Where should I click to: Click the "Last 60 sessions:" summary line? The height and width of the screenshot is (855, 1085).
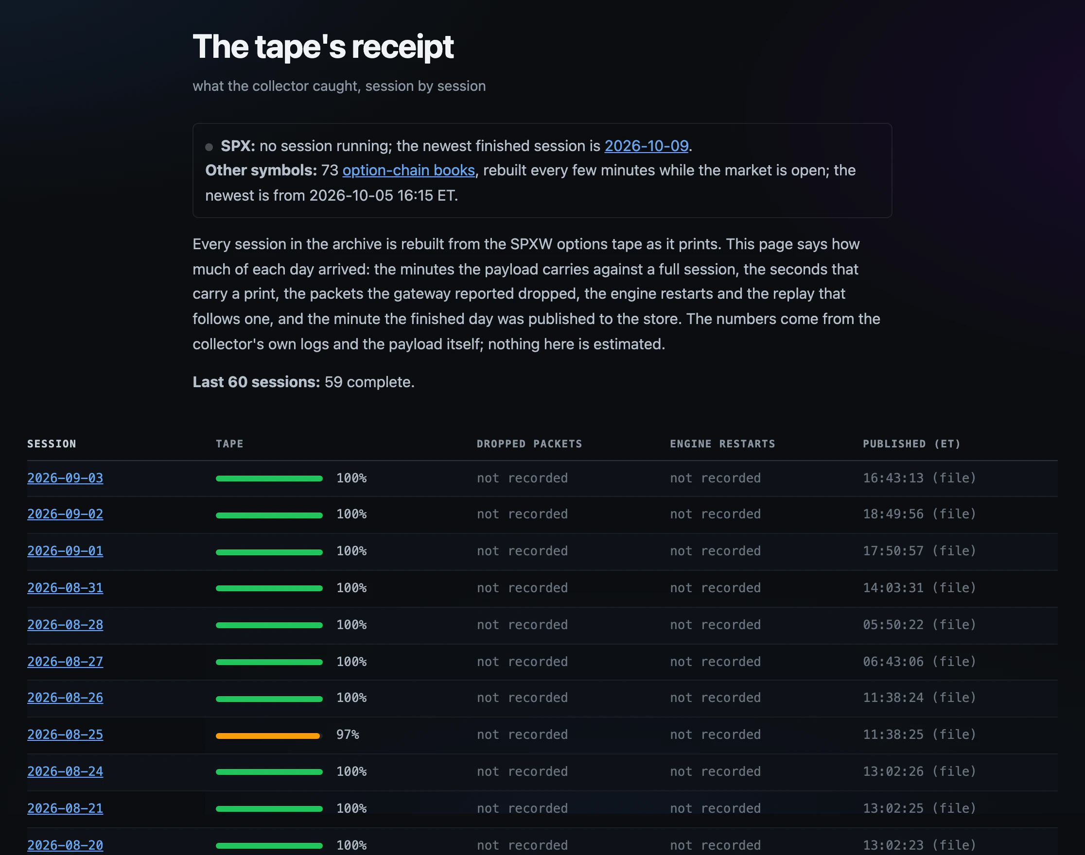[303, 382]
